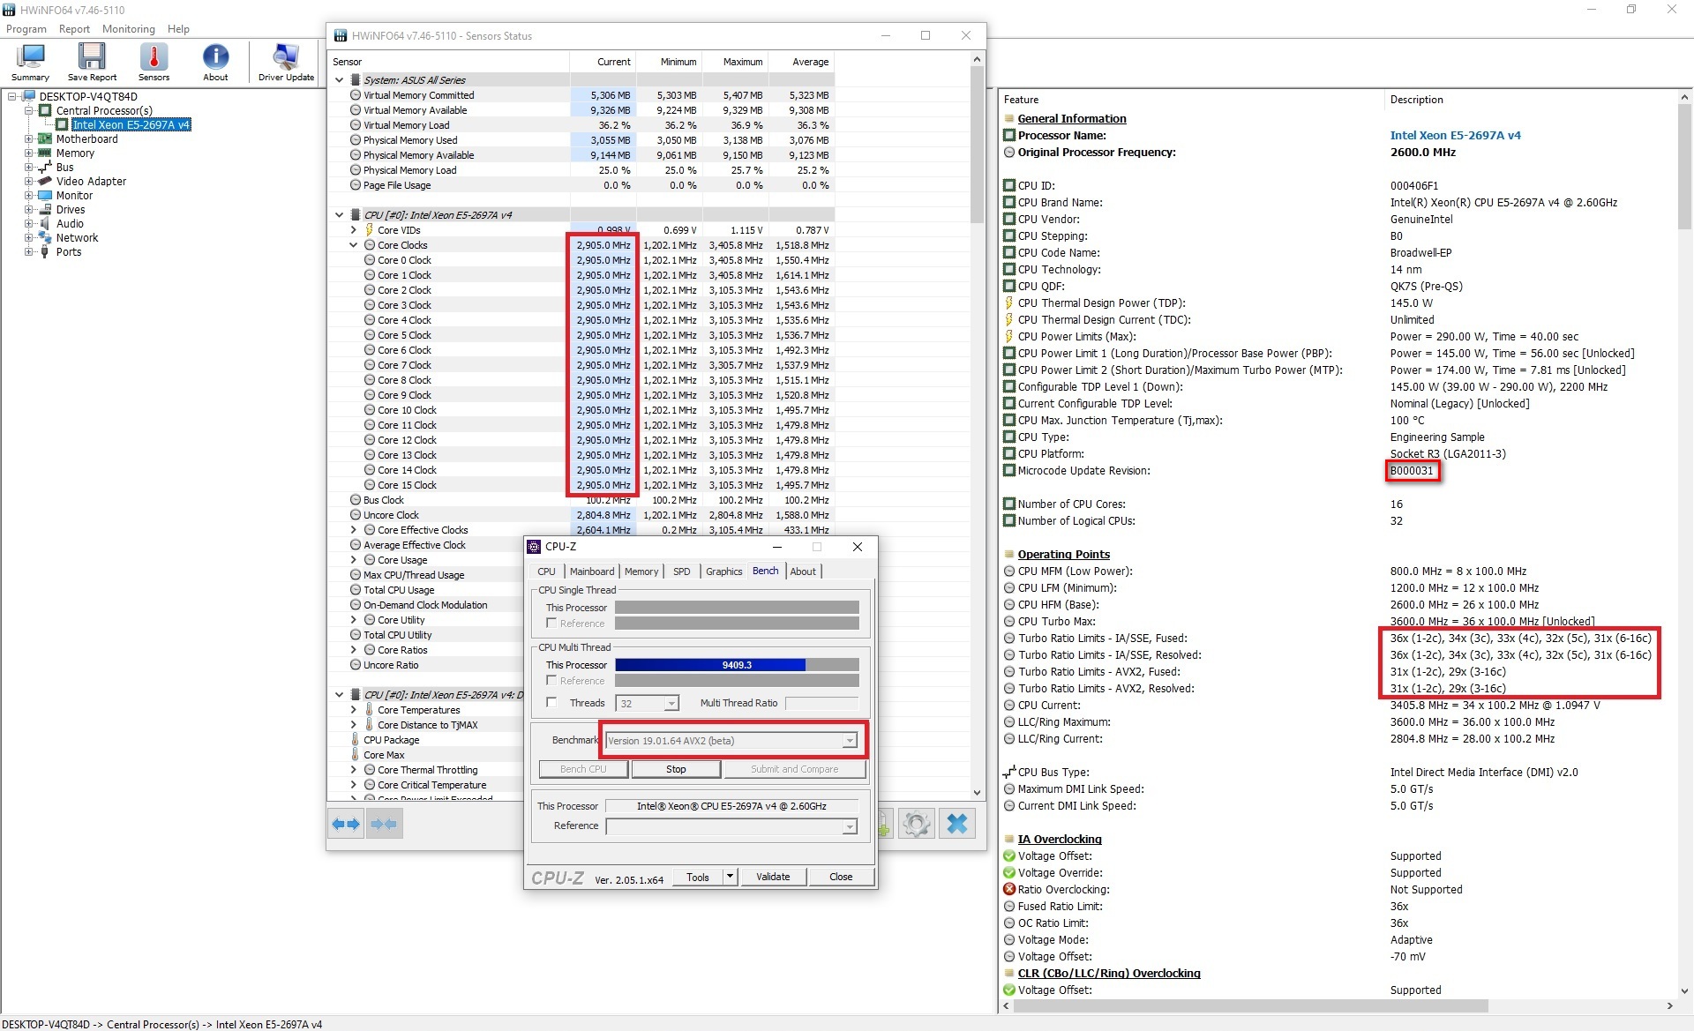The height and width of the screenshot is (1031, 1694).
Task: Enable Reference checkbox under CPU Single Thread
Action: pos(551,624)
